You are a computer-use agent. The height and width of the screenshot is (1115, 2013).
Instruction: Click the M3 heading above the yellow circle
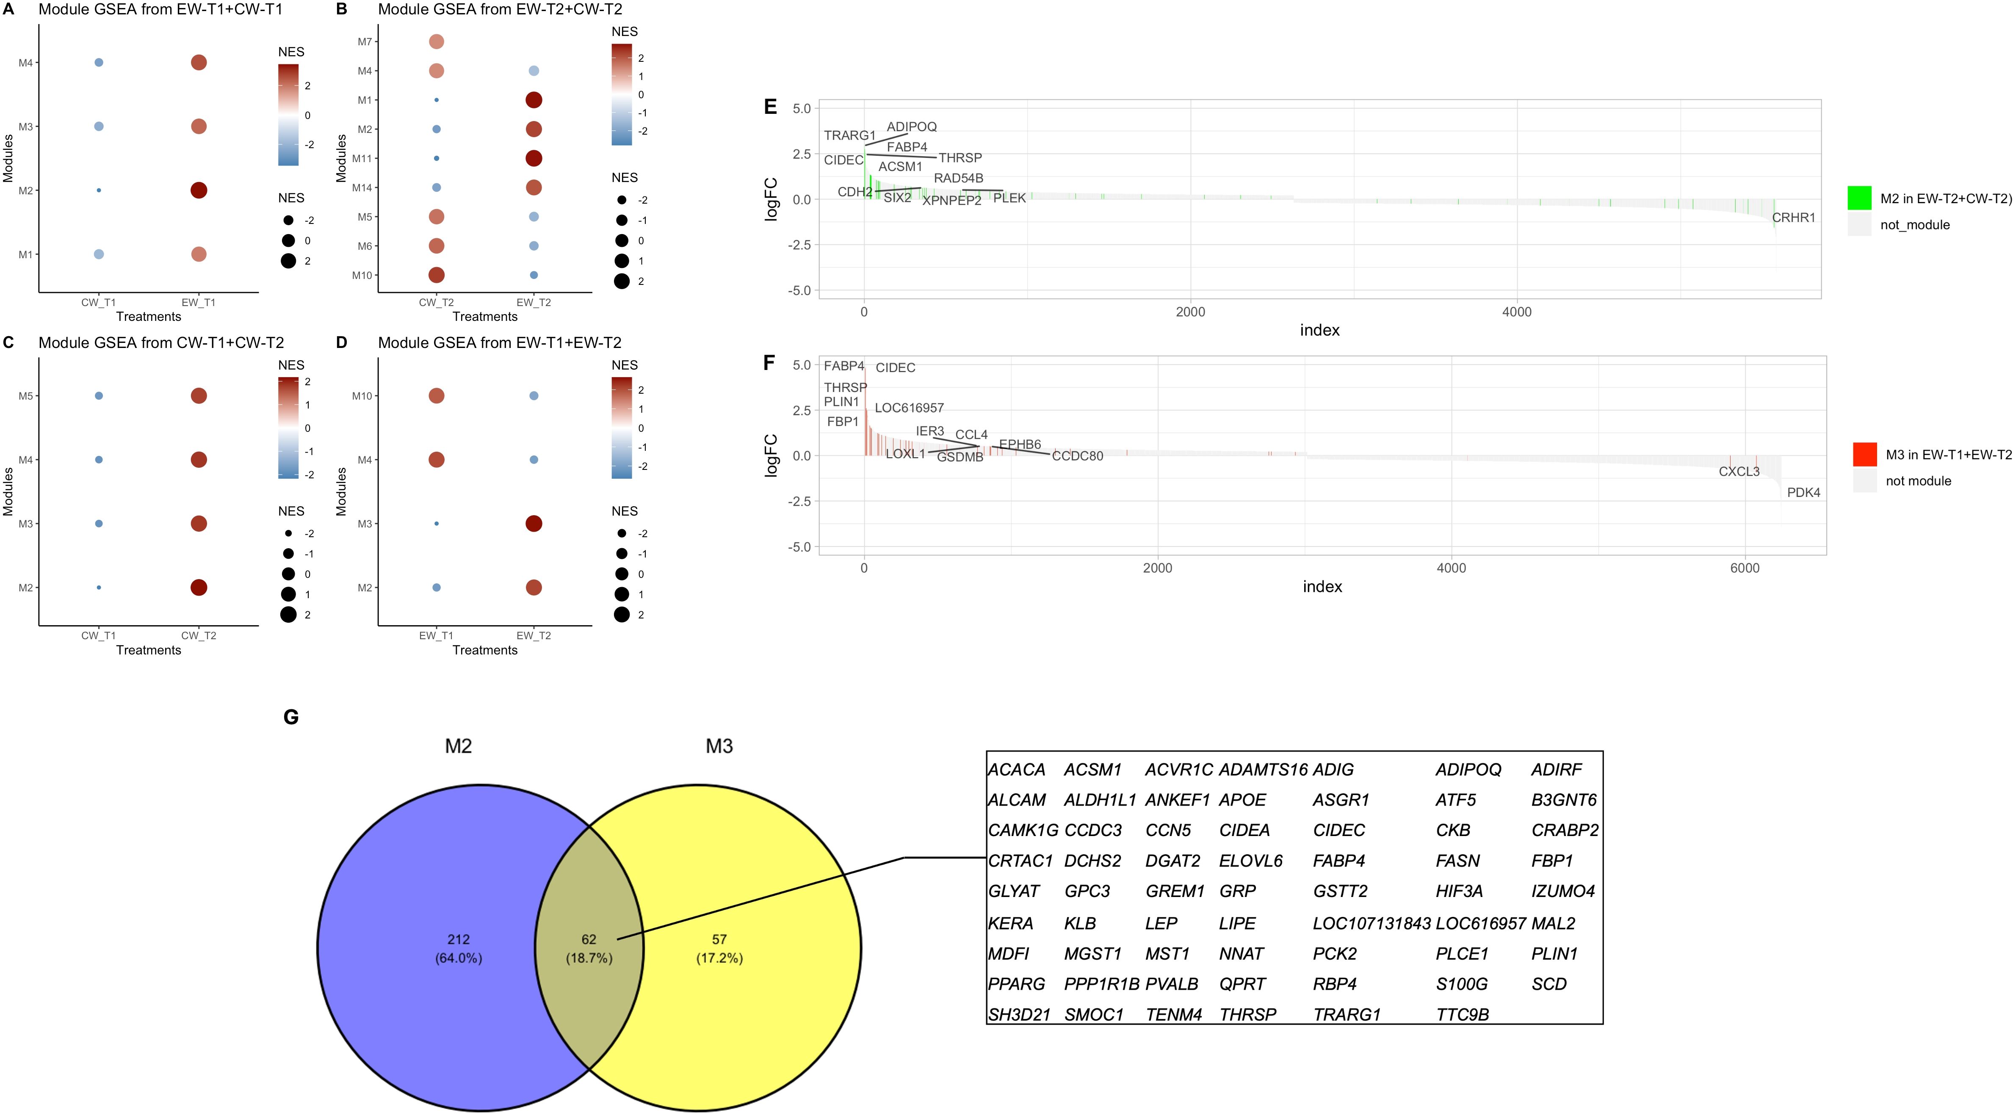[x=719, y=746]
